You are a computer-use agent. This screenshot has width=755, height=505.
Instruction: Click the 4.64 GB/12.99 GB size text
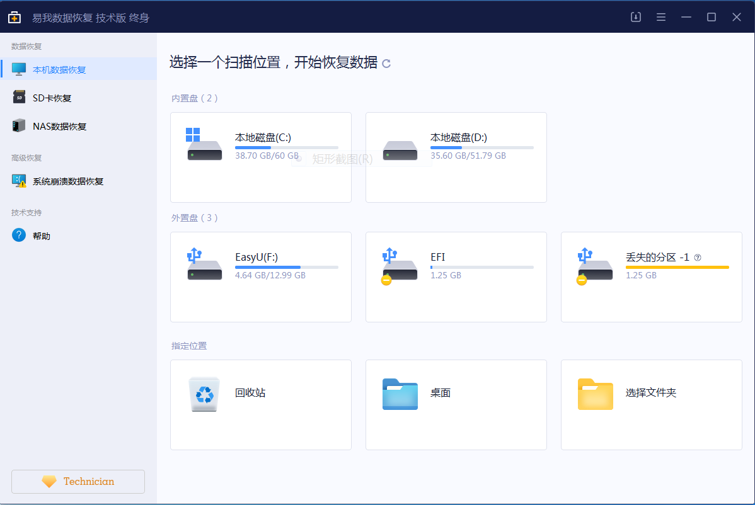[x=270, y=275]
